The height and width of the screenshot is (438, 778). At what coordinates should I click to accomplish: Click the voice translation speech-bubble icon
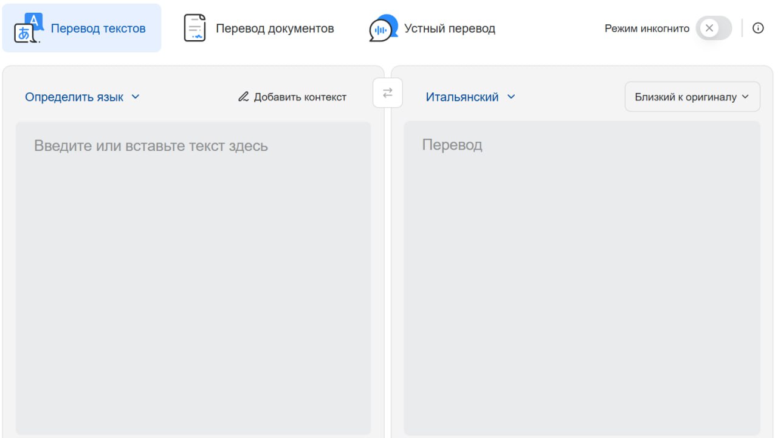tap(382, 29)
